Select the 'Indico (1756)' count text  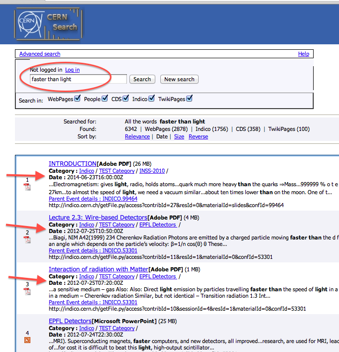point(212,129)
